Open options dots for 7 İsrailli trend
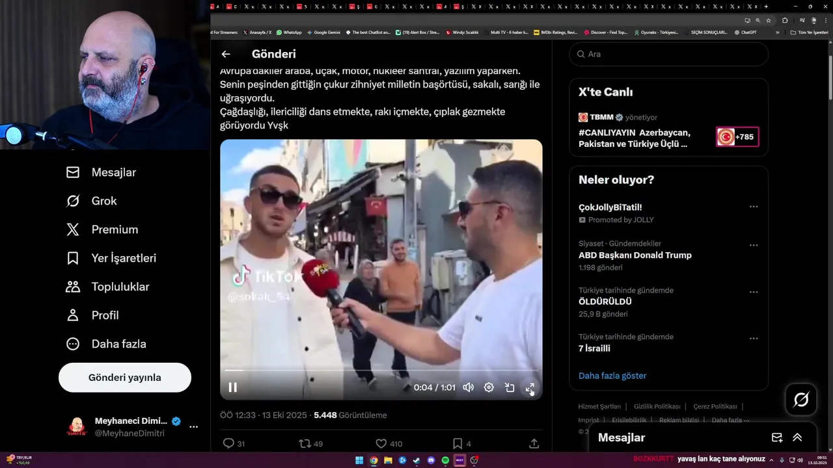 [x=753, y=339]
